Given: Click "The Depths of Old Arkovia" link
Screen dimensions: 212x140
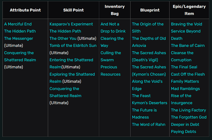Looking at the screenshot, I should click(x=149, y=38).
